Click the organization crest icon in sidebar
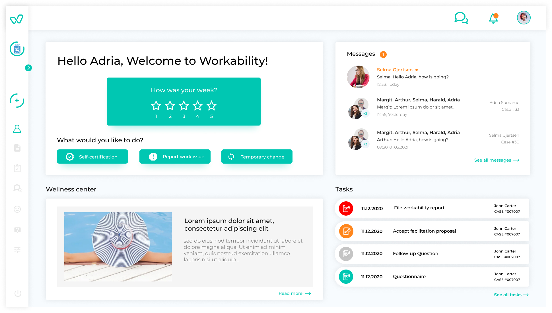This screenshot has height=313, width=552. [17, 49]
